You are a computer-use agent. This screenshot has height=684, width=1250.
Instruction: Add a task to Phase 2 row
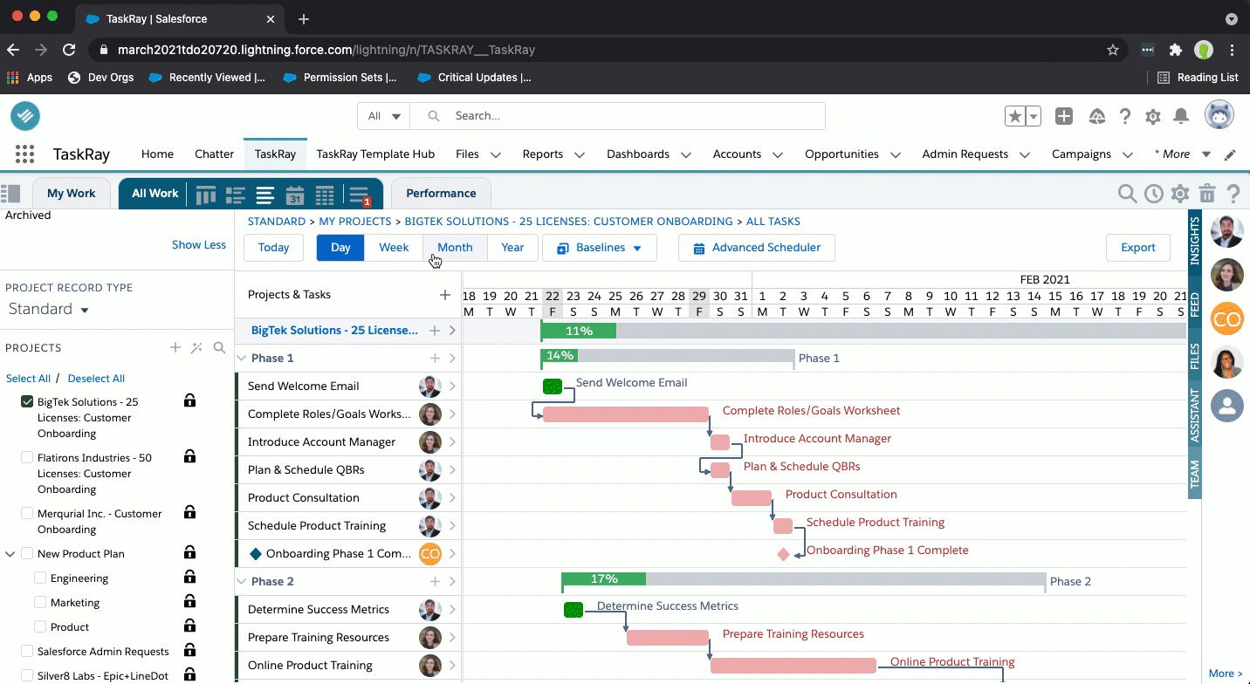[435, 581]
